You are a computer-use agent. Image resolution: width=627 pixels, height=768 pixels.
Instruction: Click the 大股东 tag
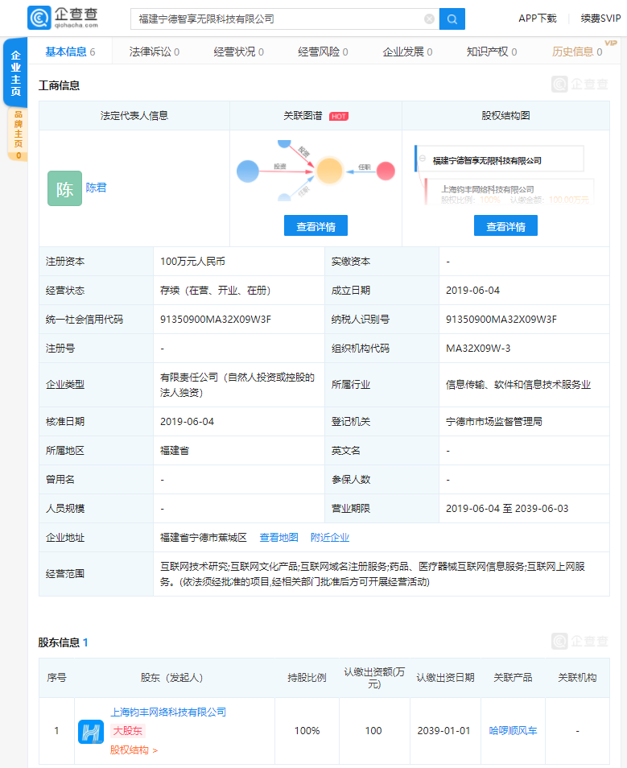127,731
